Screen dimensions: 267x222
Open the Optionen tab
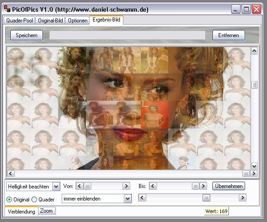[x=78, y=21]
